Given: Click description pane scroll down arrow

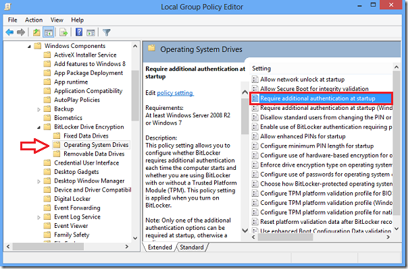Looking at the screenshot, I should (x=245, y=230).
